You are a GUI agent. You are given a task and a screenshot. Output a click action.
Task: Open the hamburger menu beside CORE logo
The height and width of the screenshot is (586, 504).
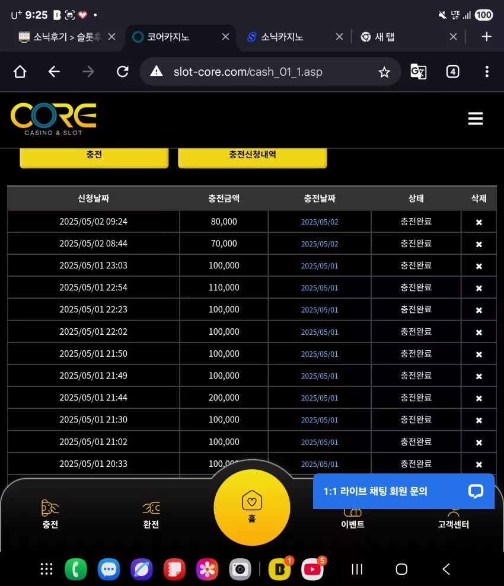click(475, 119)
